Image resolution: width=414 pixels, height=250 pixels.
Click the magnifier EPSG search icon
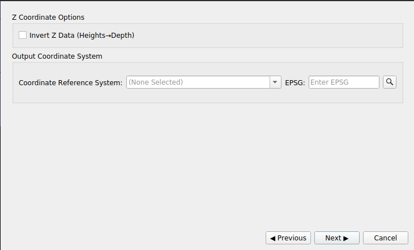tap(390, 82)
